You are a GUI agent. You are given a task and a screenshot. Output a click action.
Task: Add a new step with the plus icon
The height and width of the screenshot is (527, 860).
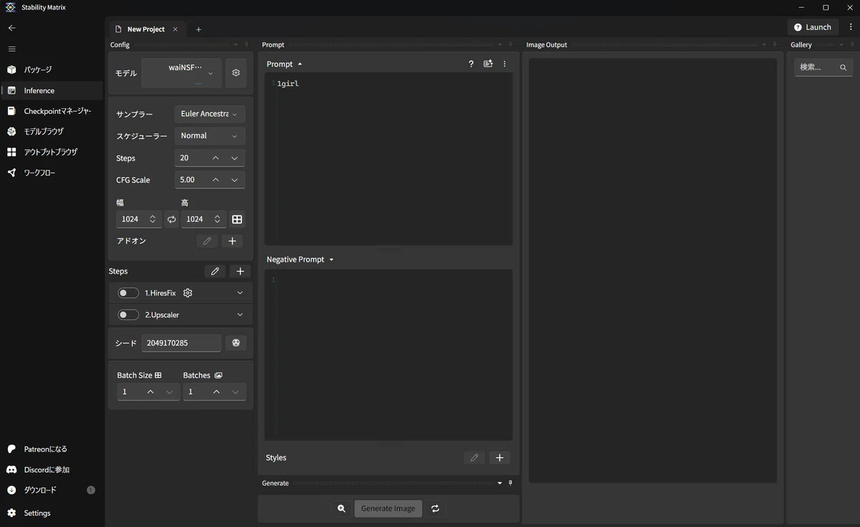[240, 271]
